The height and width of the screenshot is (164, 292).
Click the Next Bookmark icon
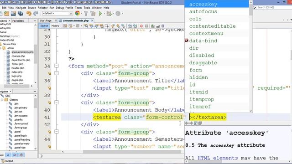point(118,26)
